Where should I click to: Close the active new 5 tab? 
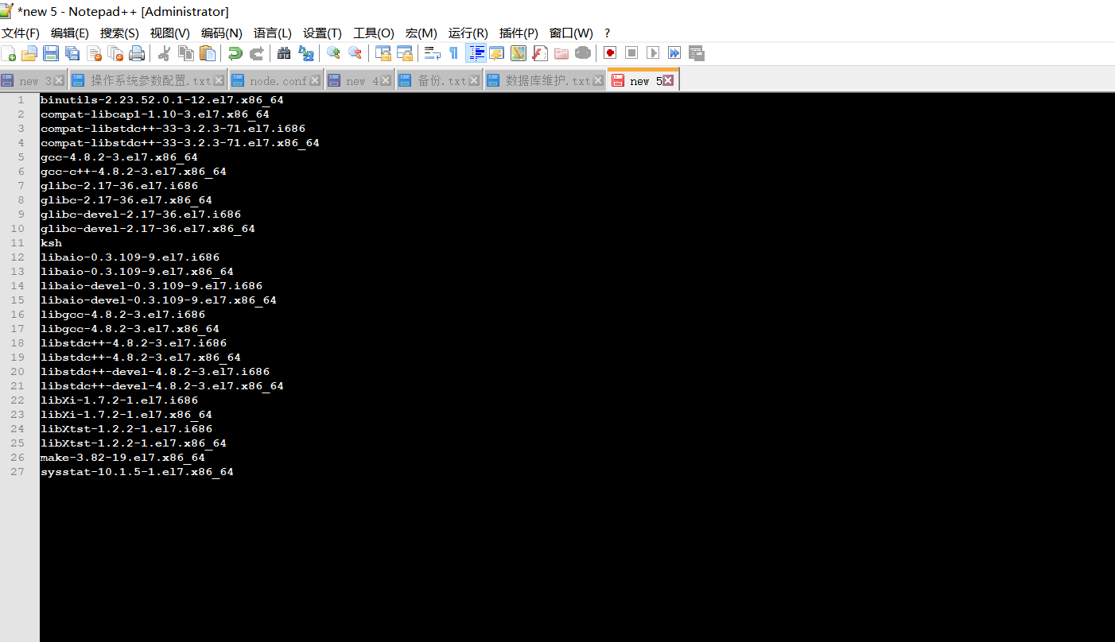coord(668,80)
